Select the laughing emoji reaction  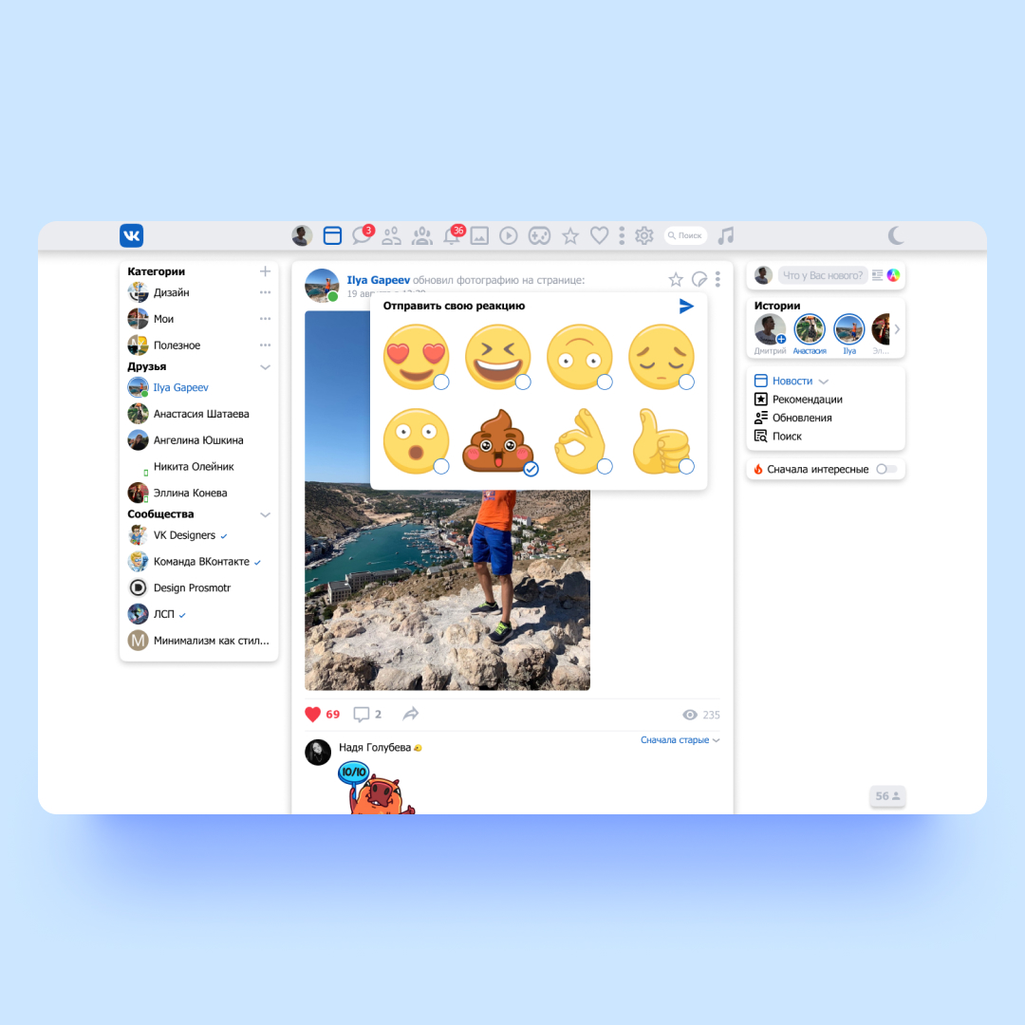[497, 356]
